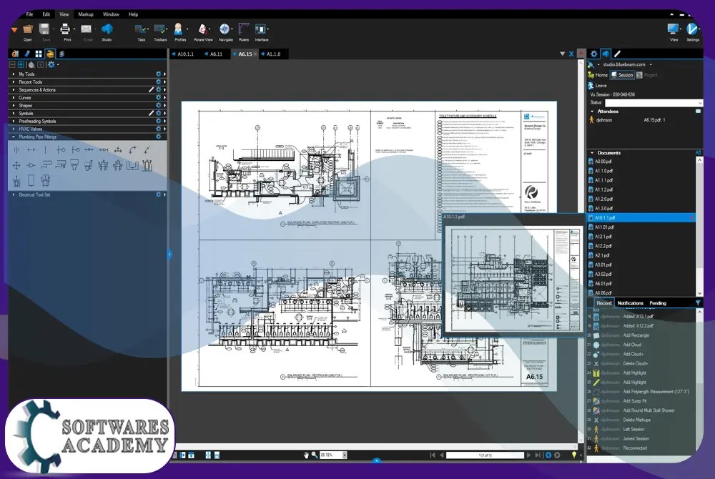
Task: Open the zoom percentage dropdown
Action: [x=345, y=454]
